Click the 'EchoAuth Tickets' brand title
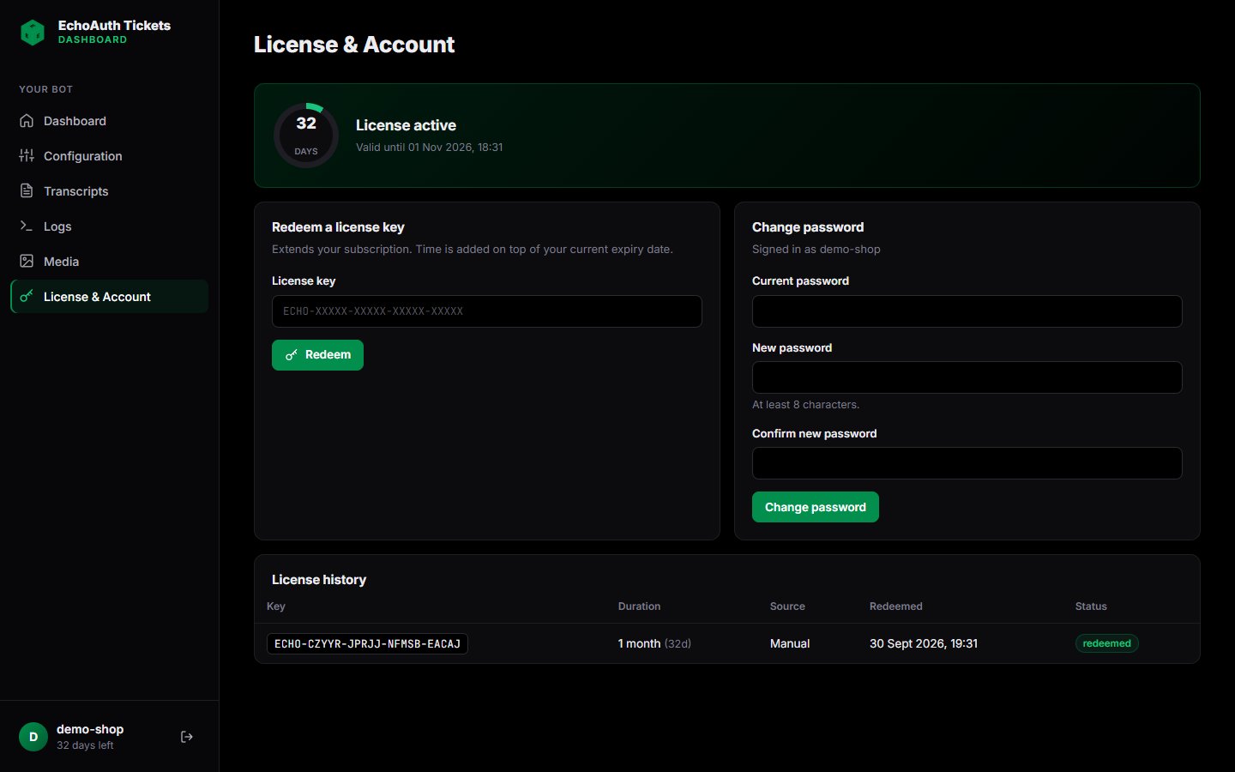The width and height of the screenshot is (1235, 772). (114, 26)
